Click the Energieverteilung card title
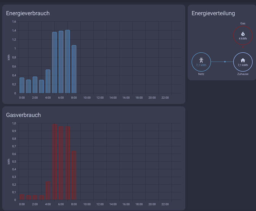256x211 pixels. 213,13
